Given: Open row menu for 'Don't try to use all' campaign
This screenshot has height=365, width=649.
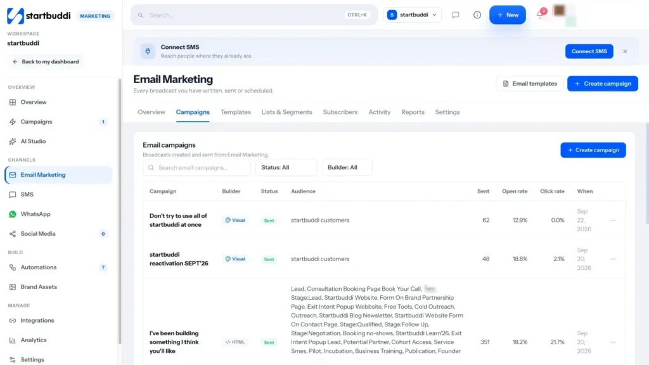Looking at the screenshot, I should coord(613,220).
